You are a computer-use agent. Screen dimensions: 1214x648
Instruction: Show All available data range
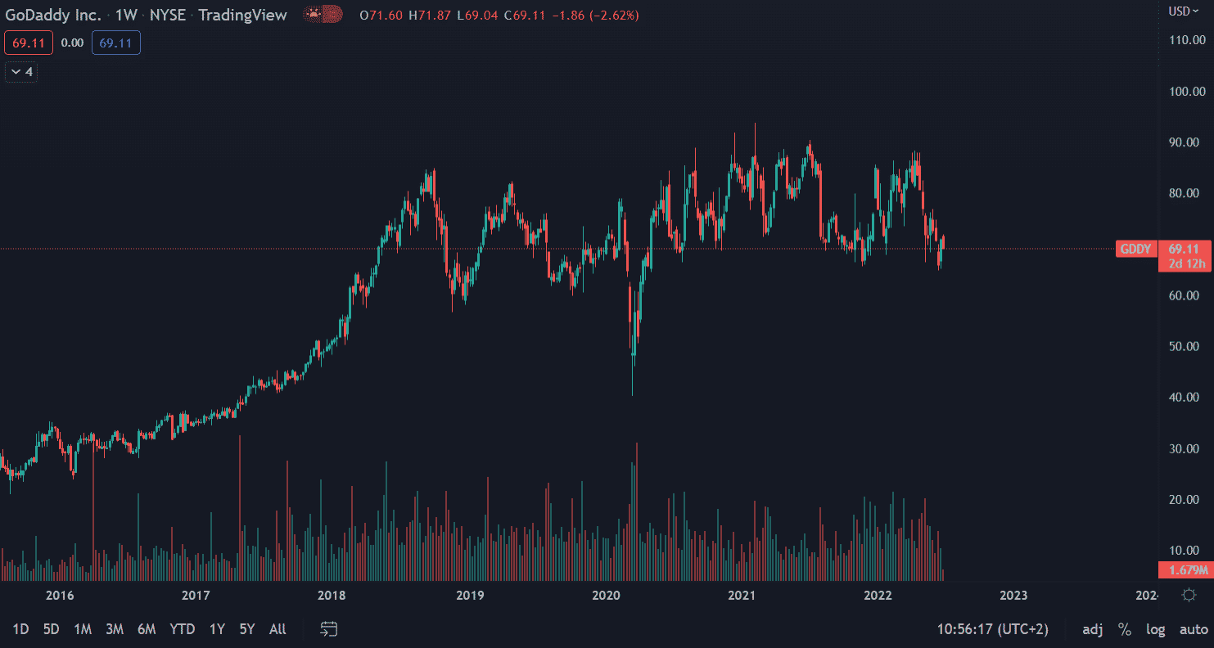(278, 629)
